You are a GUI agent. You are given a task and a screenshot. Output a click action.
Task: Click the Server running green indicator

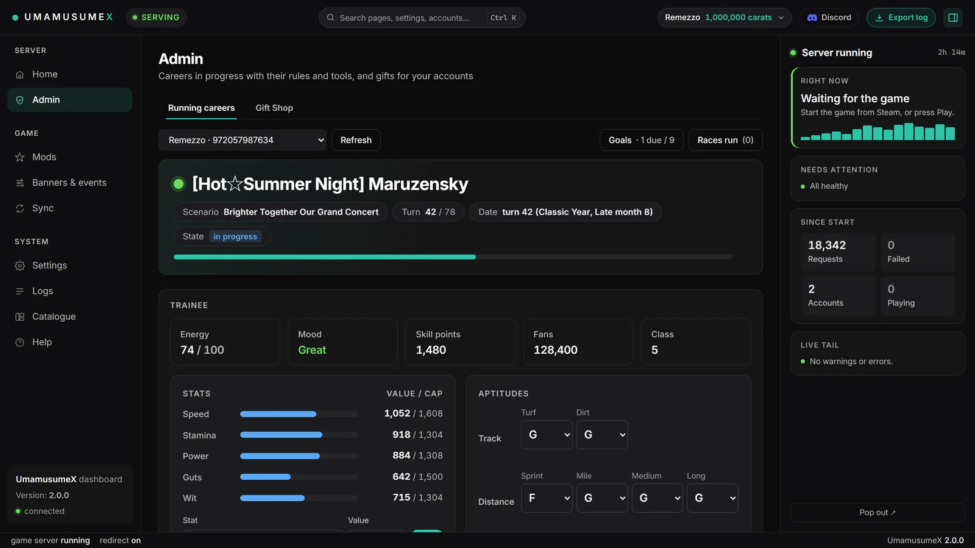793,53
